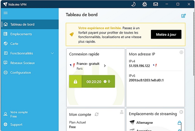Click the globe icon in IP panel
The width and height of the screenshot is (195, 131).
[x=181, y=52]
